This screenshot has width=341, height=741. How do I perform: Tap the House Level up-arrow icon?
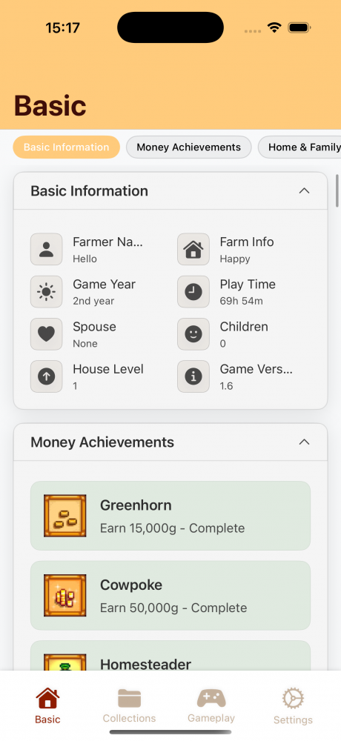[x=47, y=376]
